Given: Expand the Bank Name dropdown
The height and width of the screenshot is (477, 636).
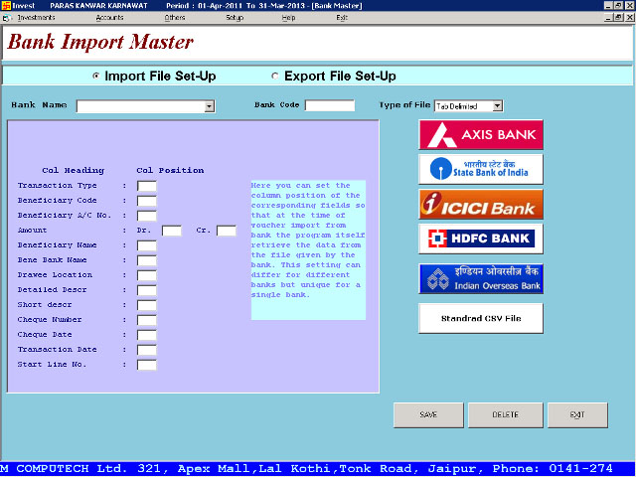Looking at the screenshot, I should point(209,105).
